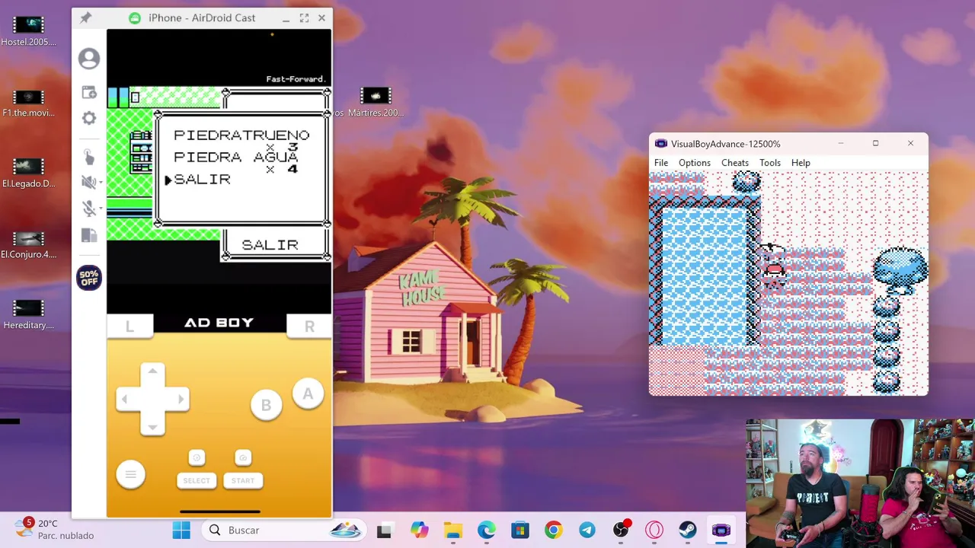The width and height of the screenshot is (975, 548).
Task: Open Google Chrome from the taskbar
Action: (554, 530)
